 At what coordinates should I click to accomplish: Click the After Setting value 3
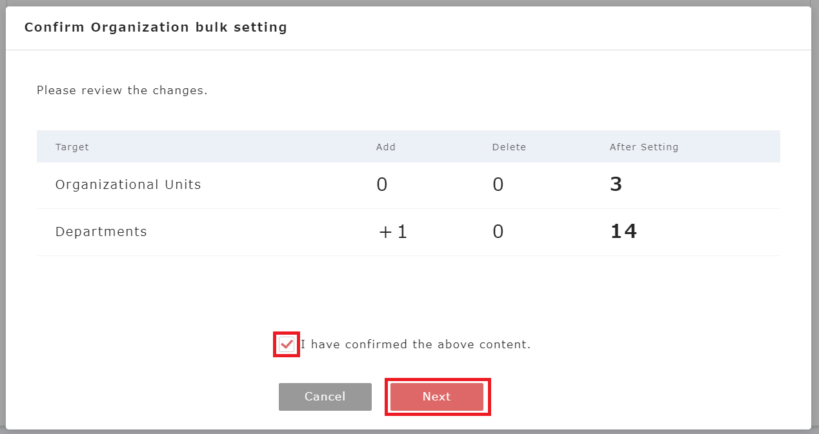[616, 185]
